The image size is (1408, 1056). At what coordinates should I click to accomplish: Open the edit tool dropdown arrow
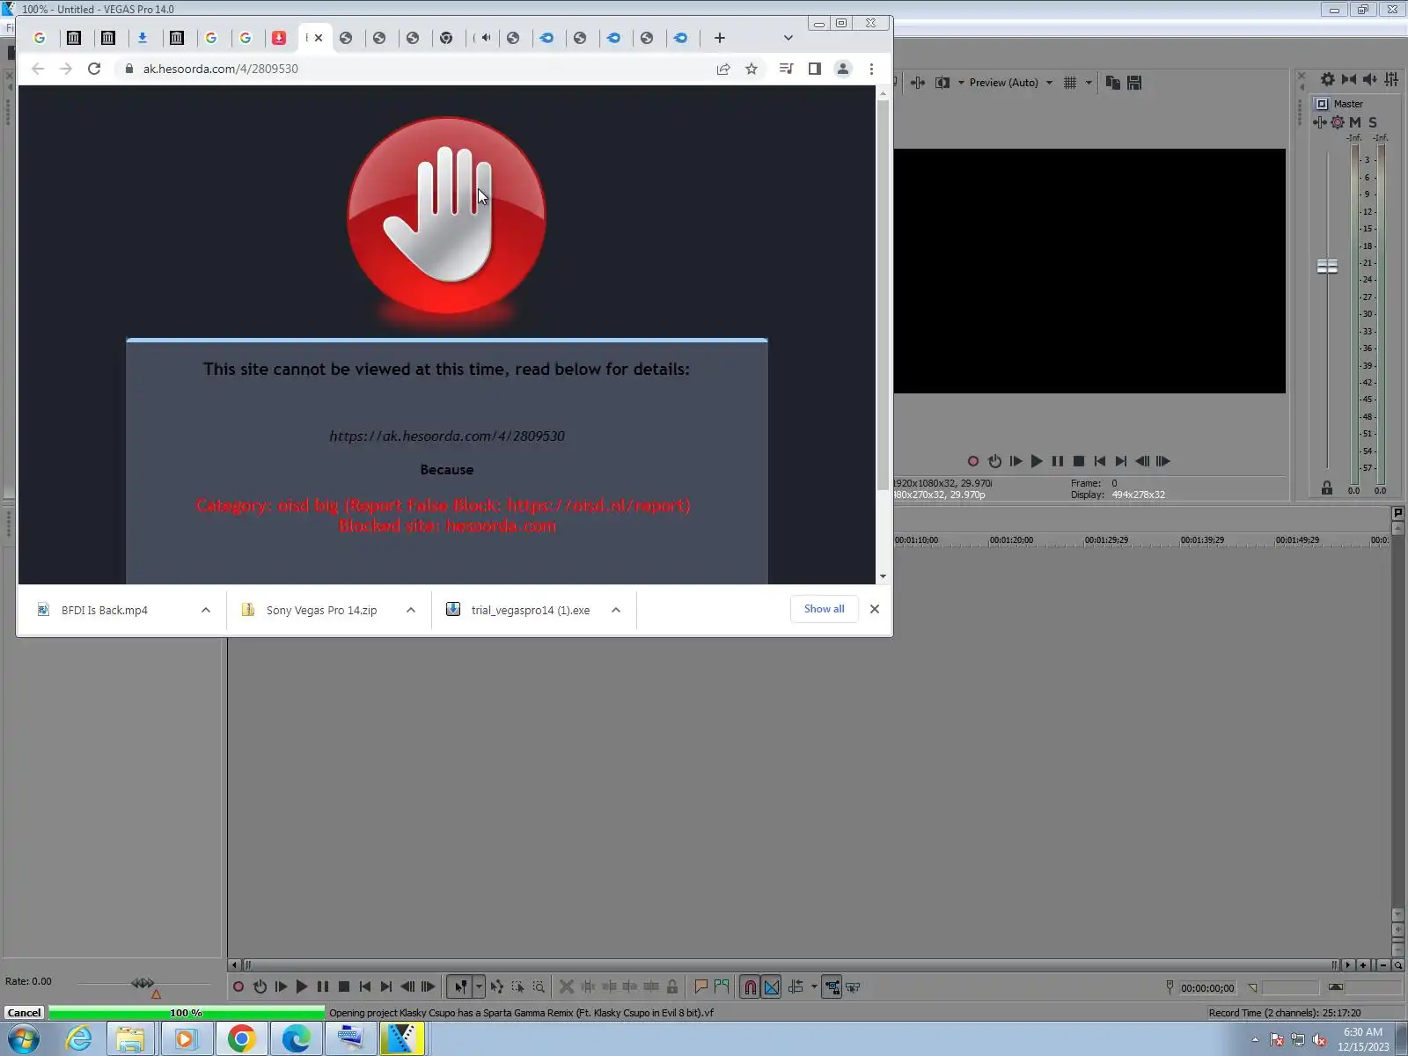479,987
